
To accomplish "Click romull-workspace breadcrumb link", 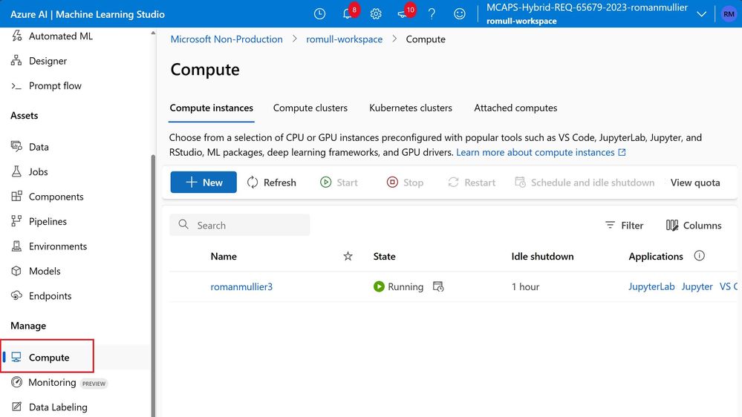I will (x=344, y=39).
